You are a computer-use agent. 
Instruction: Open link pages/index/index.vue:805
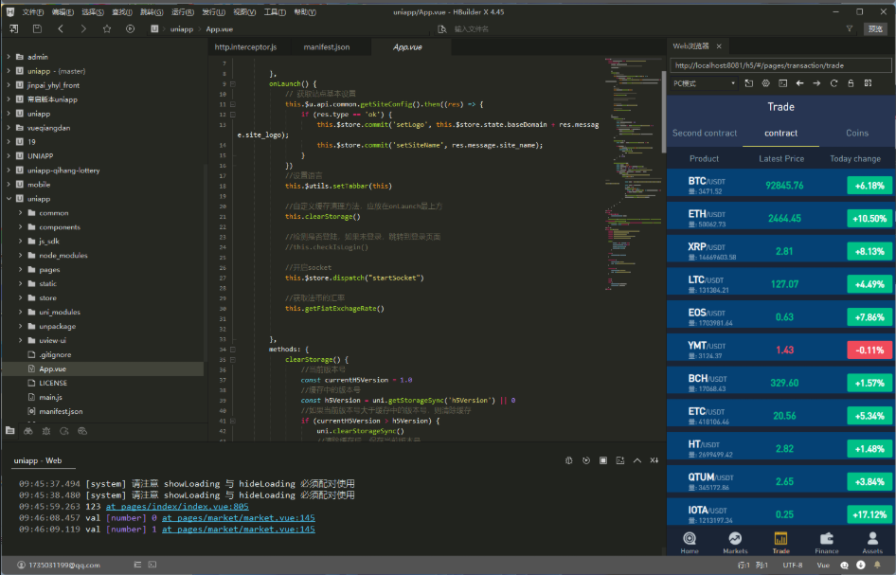177,507
